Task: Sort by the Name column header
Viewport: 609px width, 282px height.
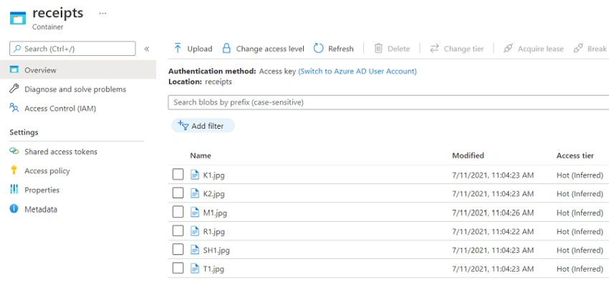Action: [201, 155]
